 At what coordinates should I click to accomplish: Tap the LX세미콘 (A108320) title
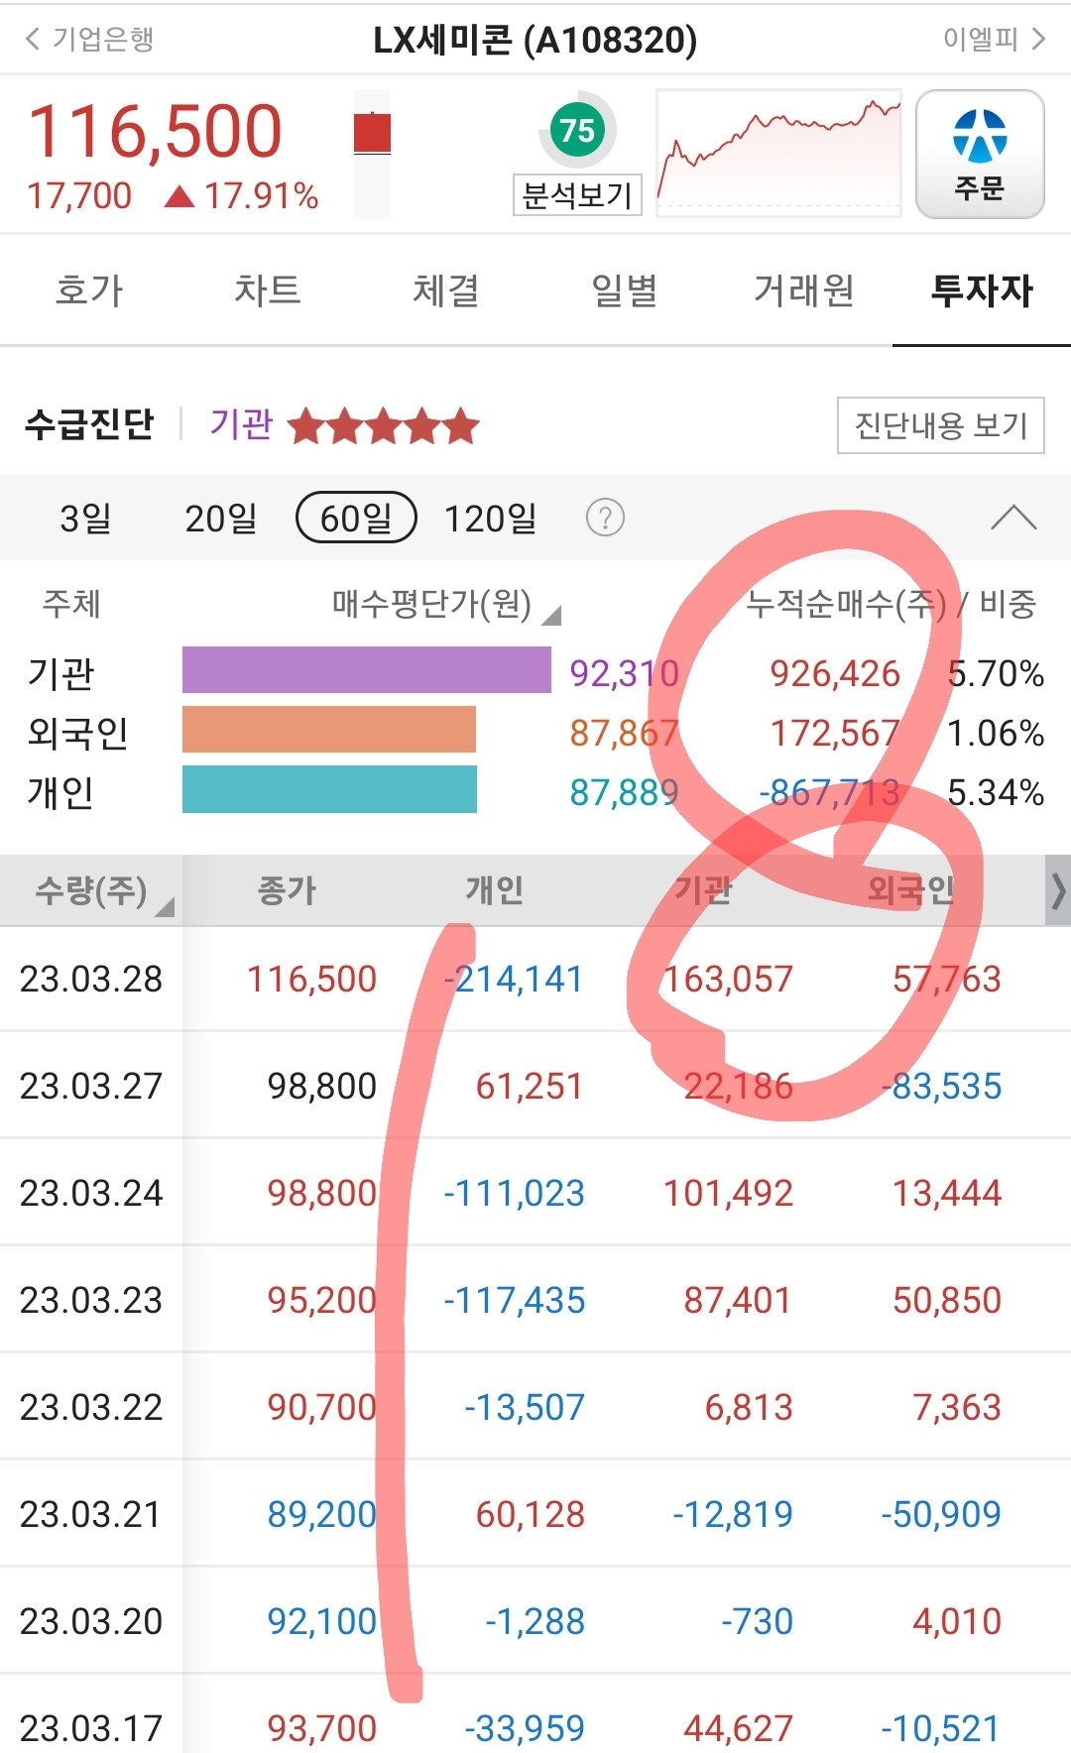click(x=535, y=40)
